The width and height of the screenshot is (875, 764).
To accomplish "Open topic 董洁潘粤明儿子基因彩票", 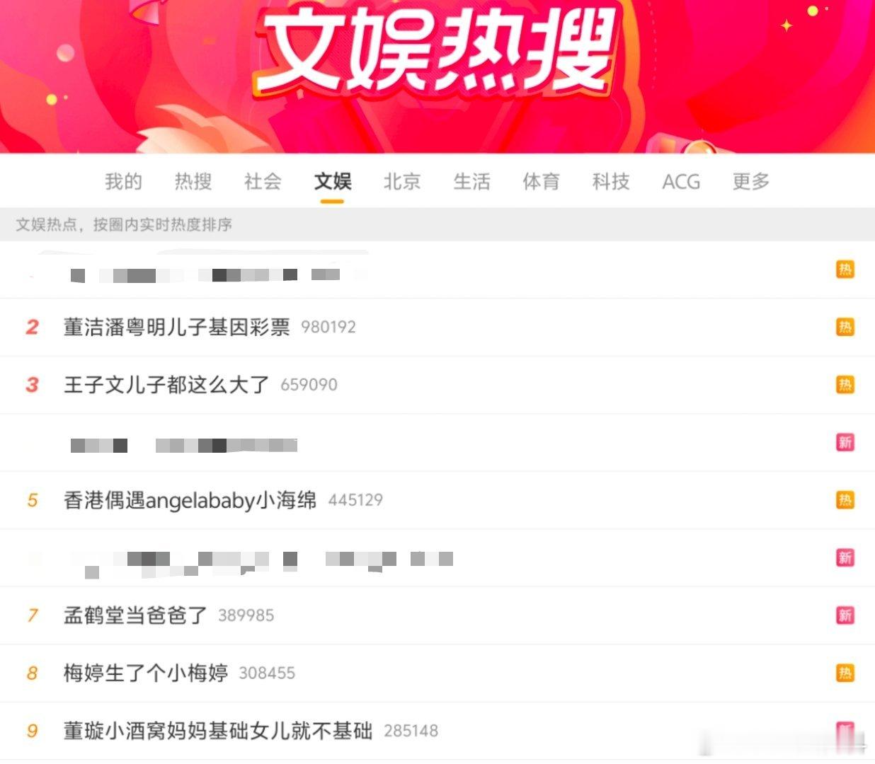I will 177,327.
